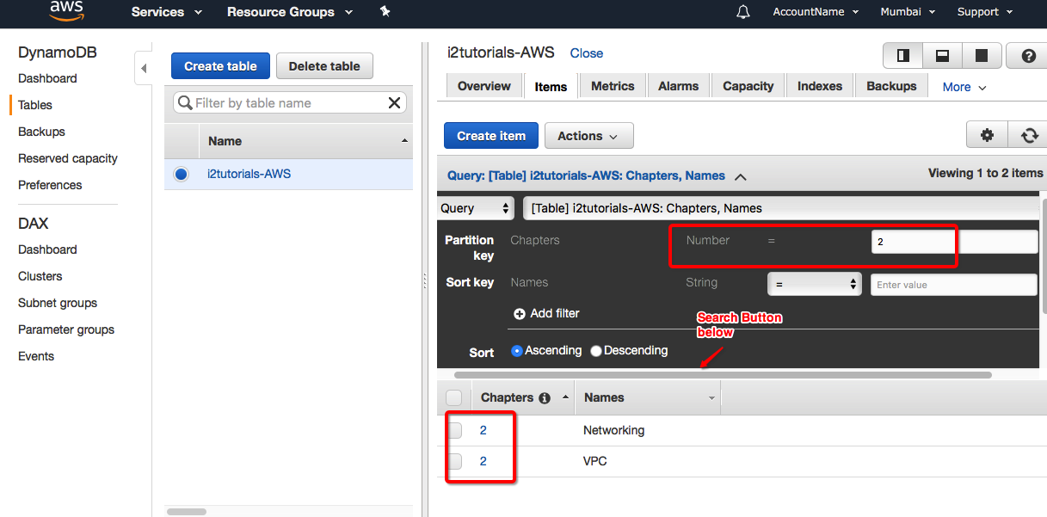Open the notifications bell
The image size is (1047, 517).
[x=743, y=12]
